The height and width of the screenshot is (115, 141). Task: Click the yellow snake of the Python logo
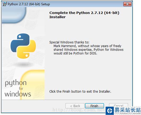tap(26, 50)
